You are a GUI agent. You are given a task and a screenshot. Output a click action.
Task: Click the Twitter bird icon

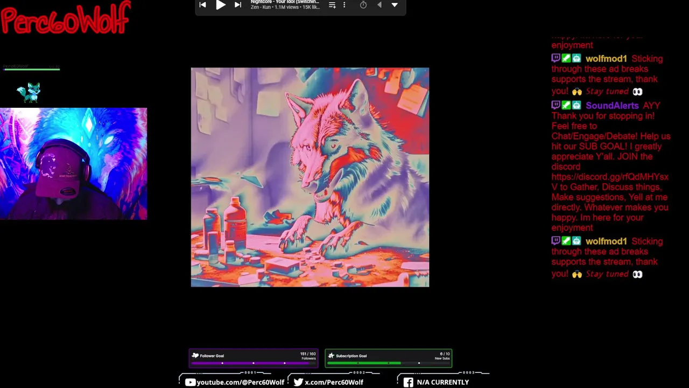(298, 382)
